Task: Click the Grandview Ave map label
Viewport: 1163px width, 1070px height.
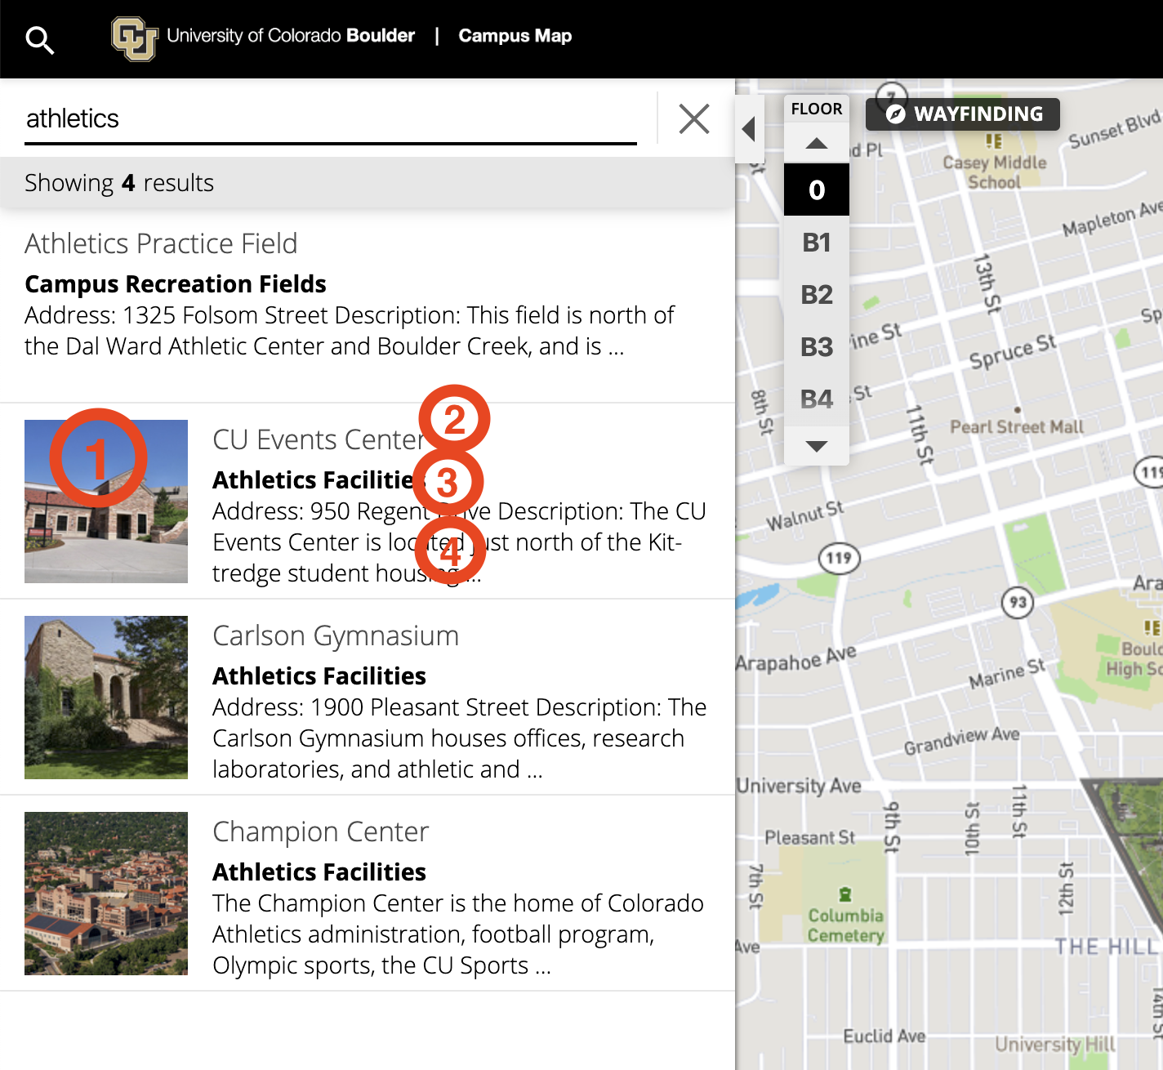Action: [961, 741]
